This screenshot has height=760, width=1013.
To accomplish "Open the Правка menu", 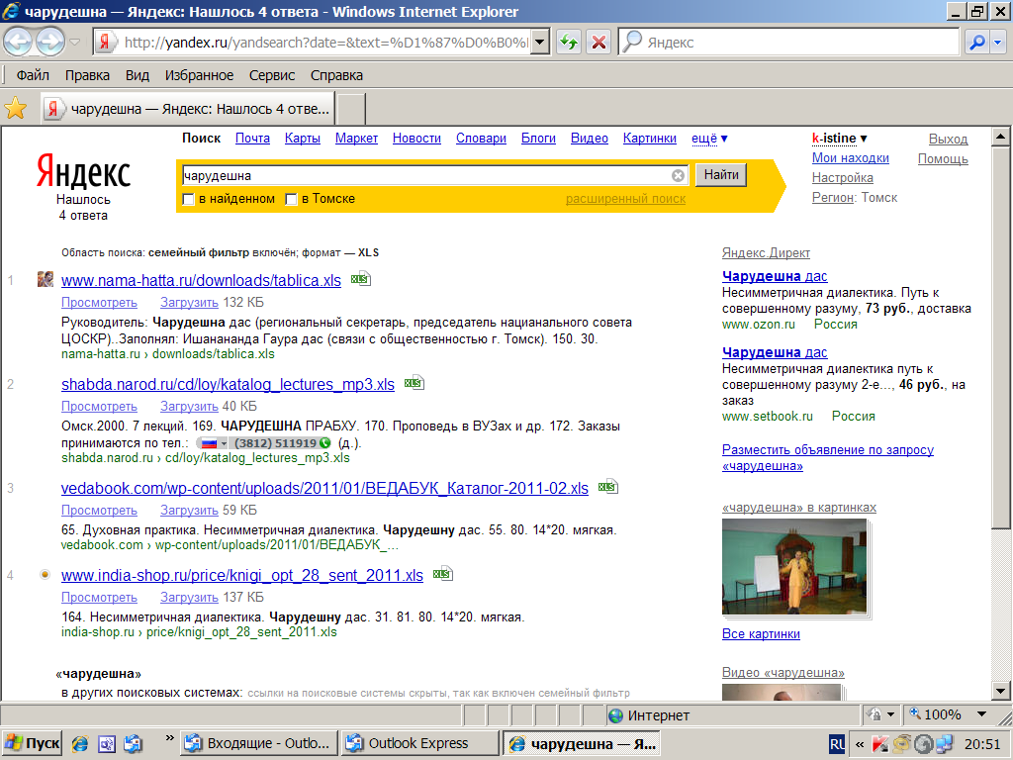I will click(87, 75).
